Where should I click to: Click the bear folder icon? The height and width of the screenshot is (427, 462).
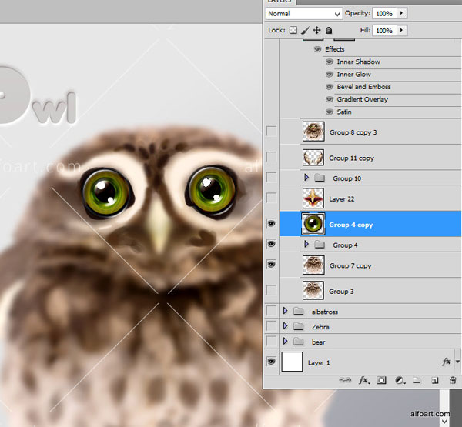299,342
